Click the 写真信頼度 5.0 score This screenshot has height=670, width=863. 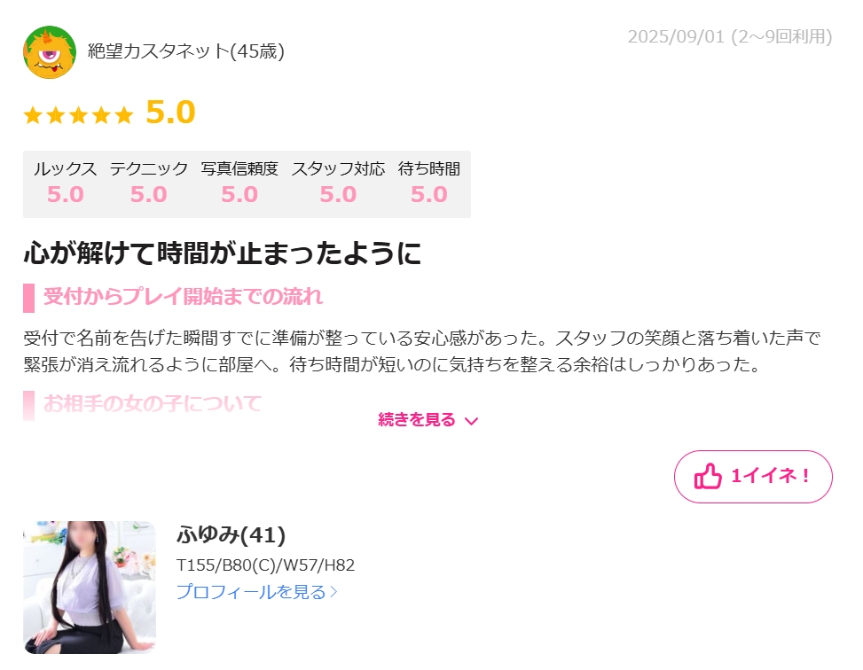point(239,194)
